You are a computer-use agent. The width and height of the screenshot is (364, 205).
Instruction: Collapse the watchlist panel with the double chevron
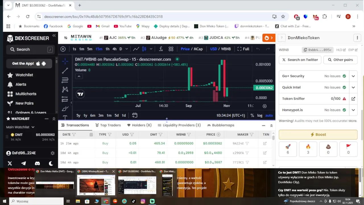[54, 119]
